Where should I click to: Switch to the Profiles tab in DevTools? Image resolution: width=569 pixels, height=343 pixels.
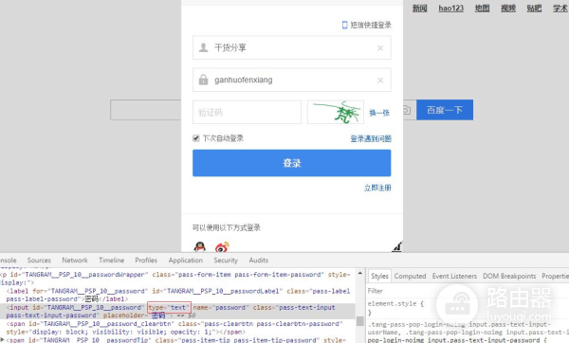[146, 260]
